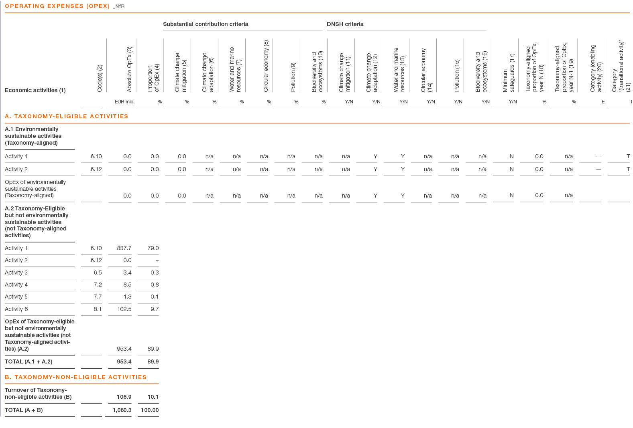Screen dimensions: 633x428
Task: Click 'Turnover of Taxonomy-non-eligible activities (B)' label
Action: 38,394
